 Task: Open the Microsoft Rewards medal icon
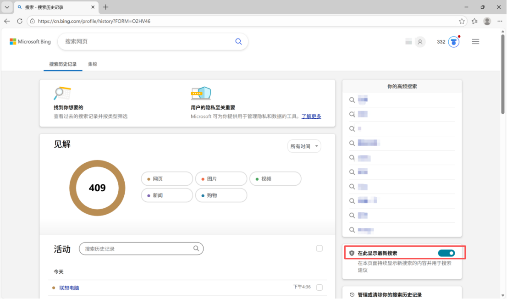[x=453, y=42]
